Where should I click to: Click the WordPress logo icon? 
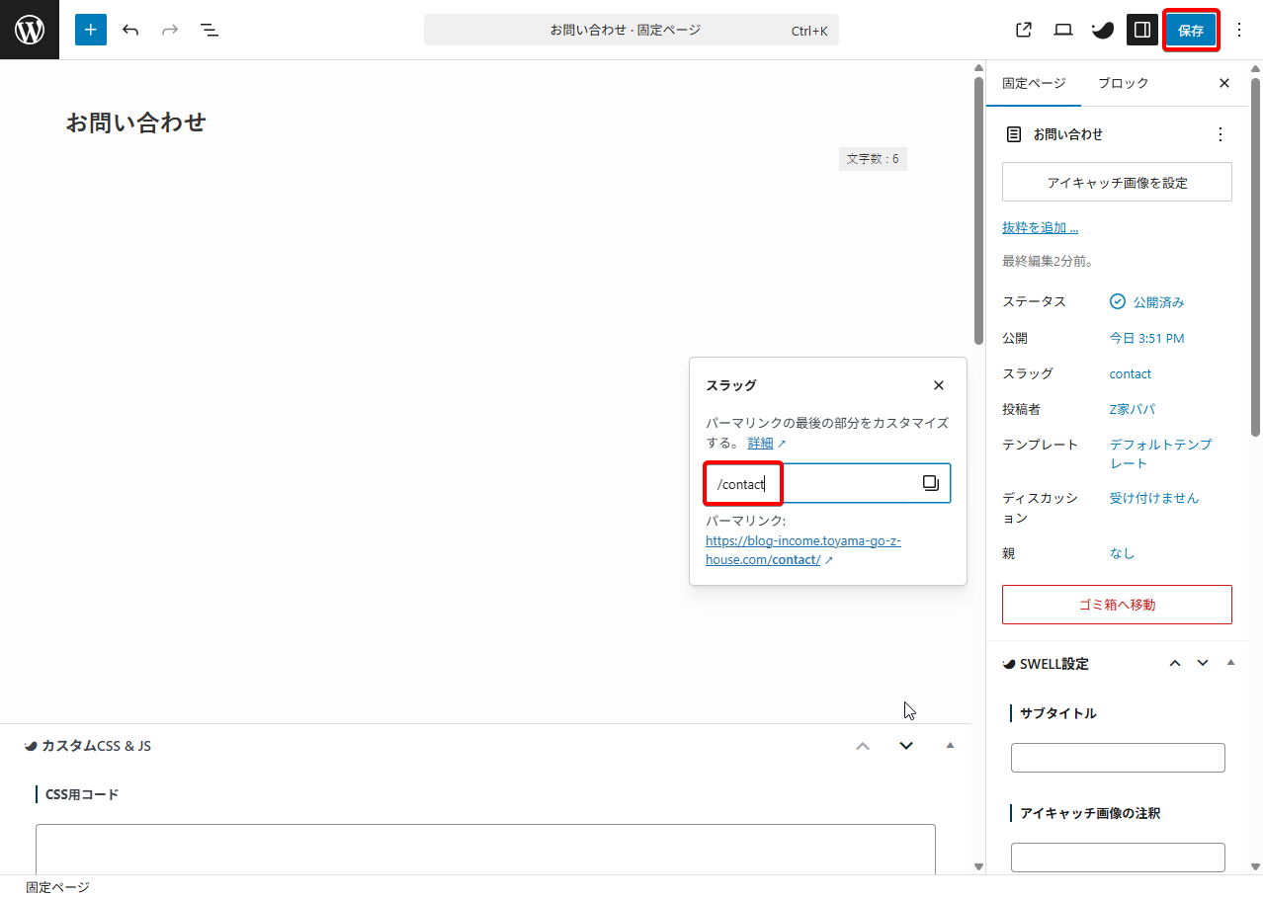tap(30, 30)
